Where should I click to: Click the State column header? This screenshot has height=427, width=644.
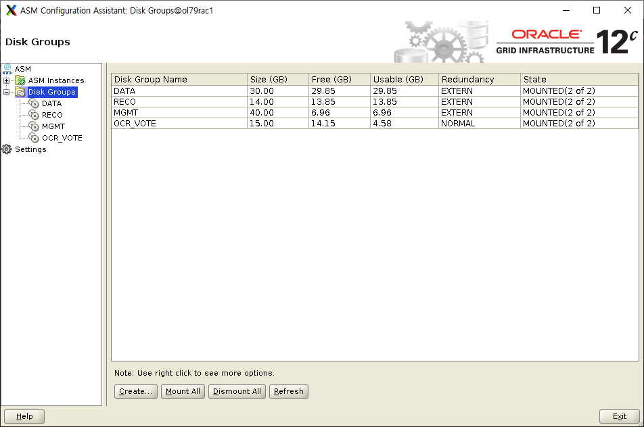(x=580, y=79)
